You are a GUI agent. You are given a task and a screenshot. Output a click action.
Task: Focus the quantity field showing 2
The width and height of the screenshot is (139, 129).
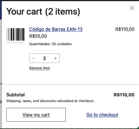click(x=44, y=58)
